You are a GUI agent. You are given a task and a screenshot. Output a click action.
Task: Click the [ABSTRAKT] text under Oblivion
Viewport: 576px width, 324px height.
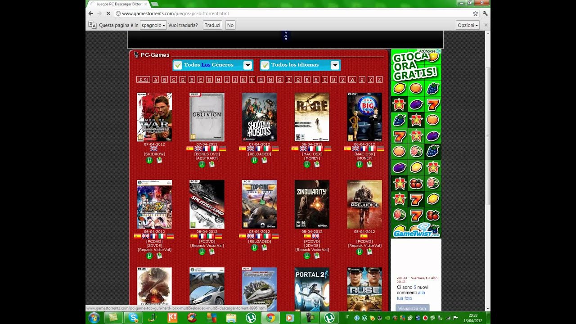pyautogui.click(x=207, y=158)
